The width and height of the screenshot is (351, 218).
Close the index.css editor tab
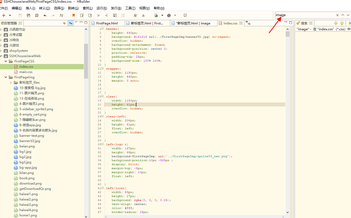241,23
